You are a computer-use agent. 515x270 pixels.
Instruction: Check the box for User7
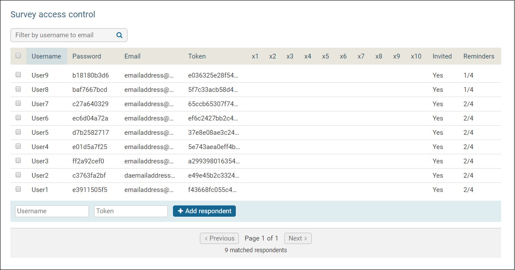tap(18, 103)
